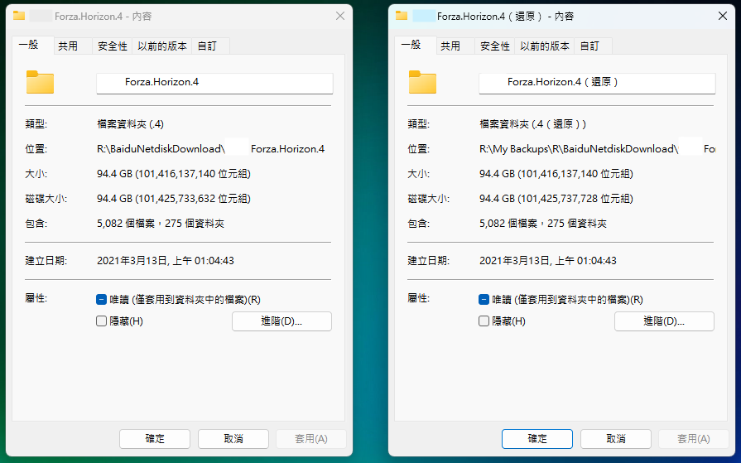Image resolution: width=741 pixels, height=463 pixels.
Task: Close the left Forza.Horizon.4 properties window
Action: (339, 16)
